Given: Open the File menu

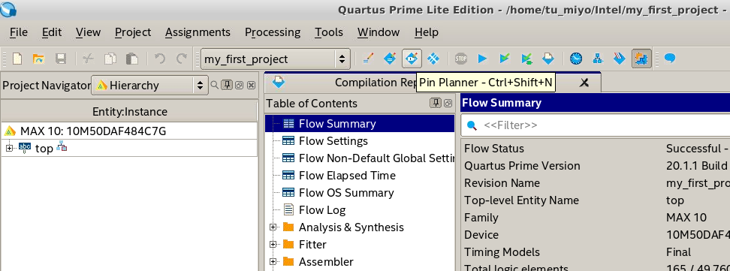Looking at the screenshot, I should tap(19, 32).
